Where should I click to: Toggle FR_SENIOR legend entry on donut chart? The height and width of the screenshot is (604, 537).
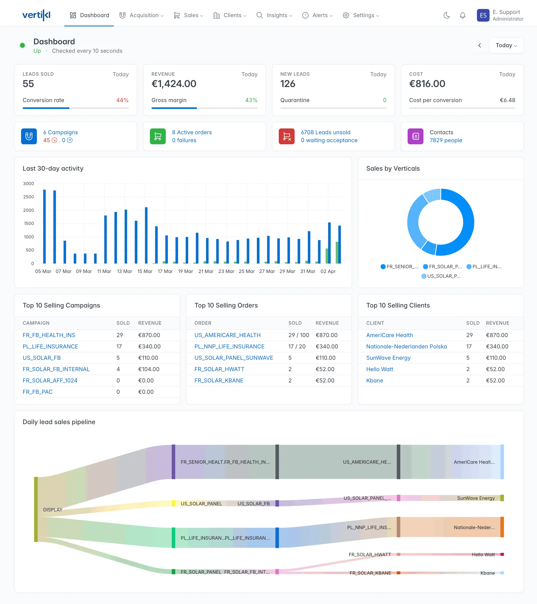[x=399, y=267]
